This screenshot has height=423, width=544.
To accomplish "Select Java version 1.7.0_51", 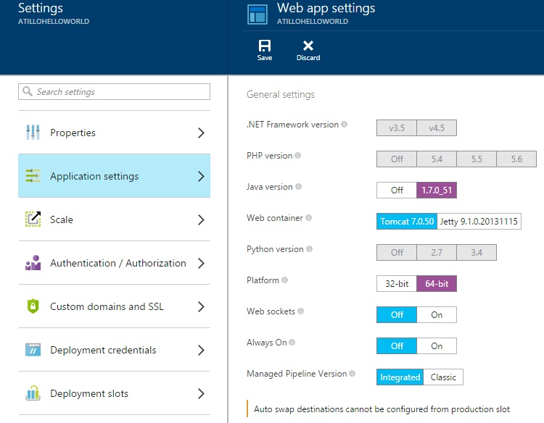I will click(437, 190).
